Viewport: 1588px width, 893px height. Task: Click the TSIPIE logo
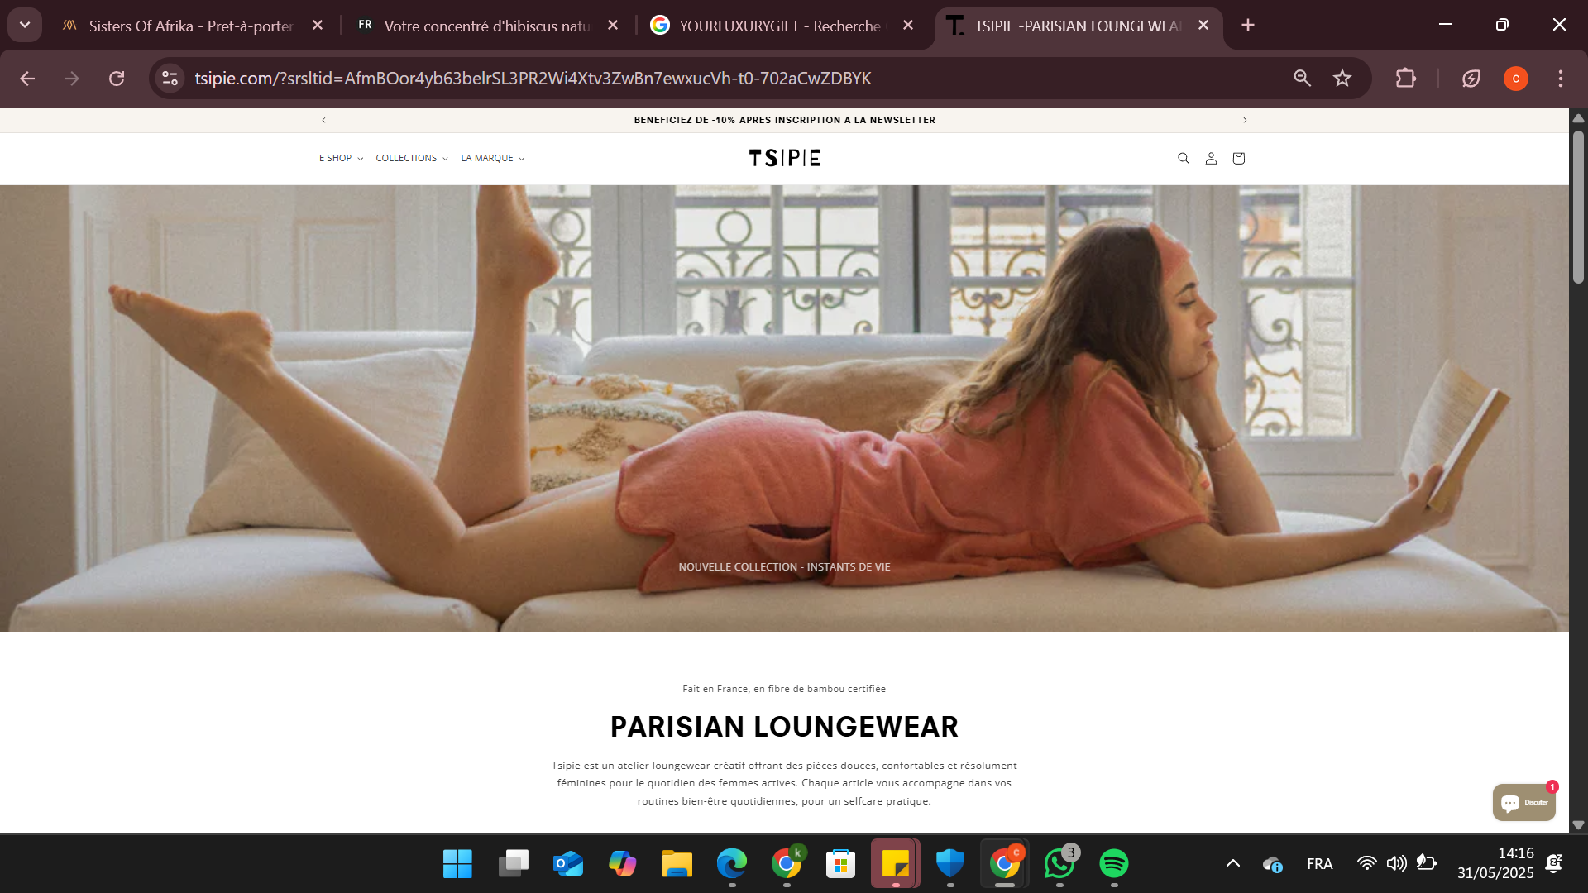(784, 158)
